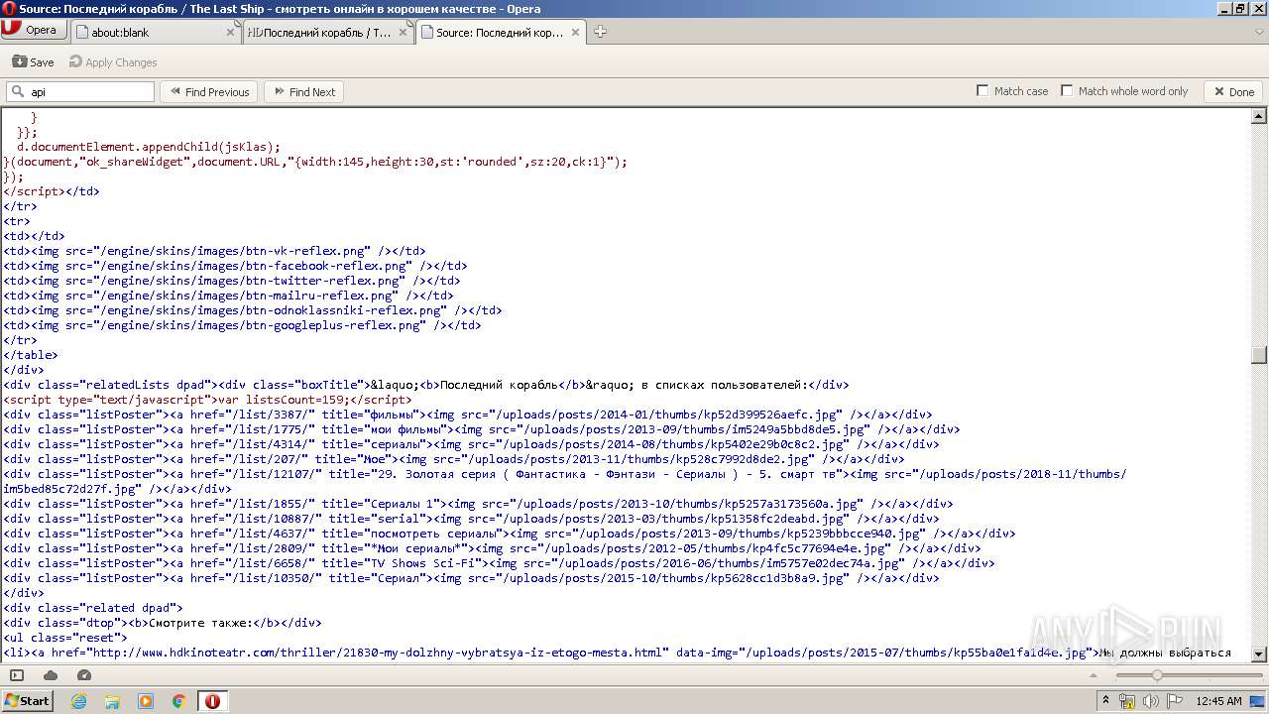Click the /list/10350/ 'Сериал' line

pyautogui.click(x=471, y=578)
